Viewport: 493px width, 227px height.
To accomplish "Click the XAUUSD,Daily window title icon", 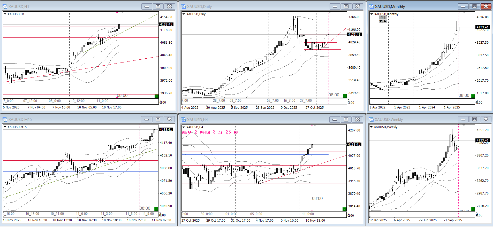I will coord(184,6).
